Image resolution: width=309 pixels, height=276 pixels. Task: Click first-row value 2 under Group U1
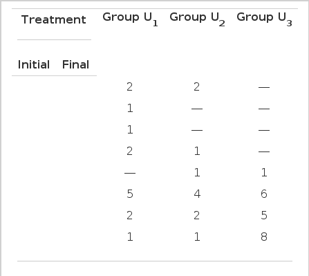point(130,86)
